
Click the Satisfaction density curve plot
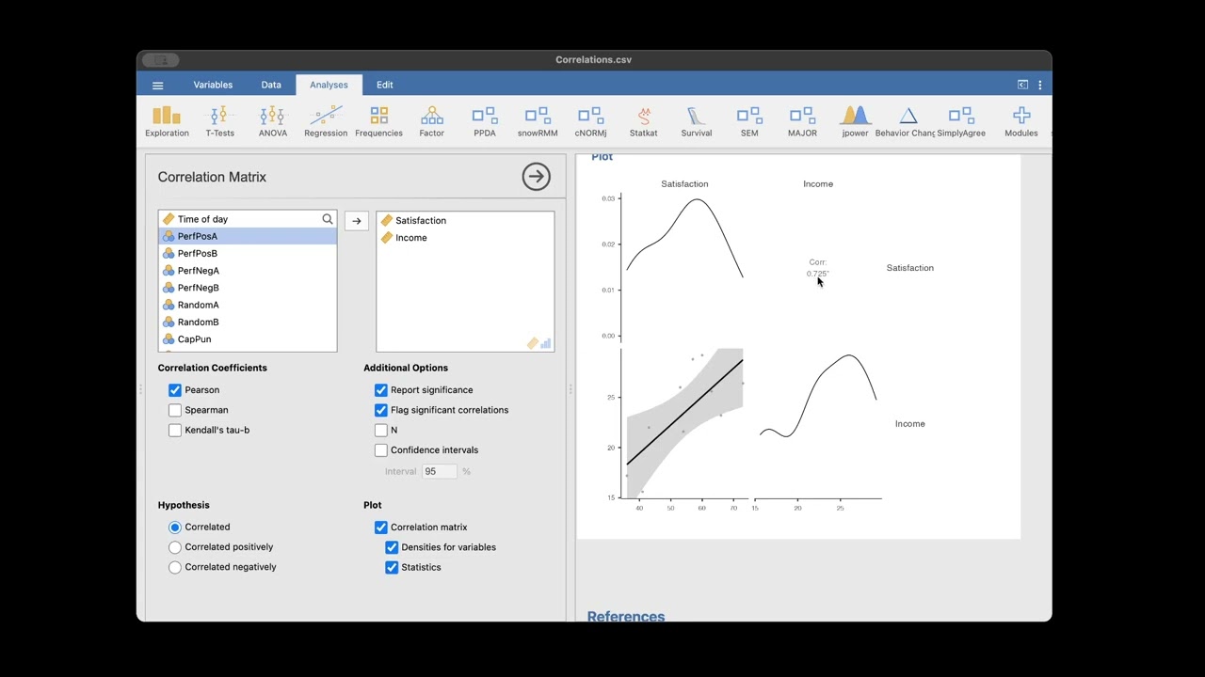point(684,266)
